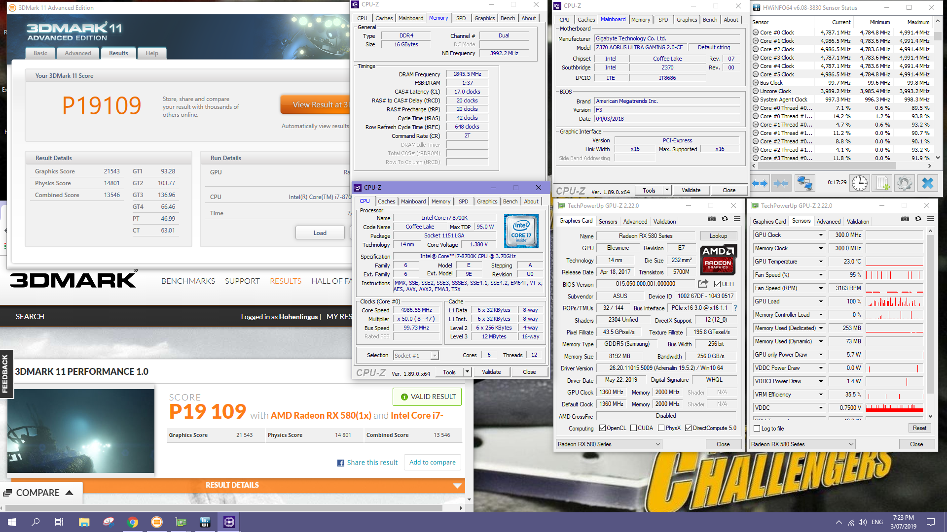
Task: Click CPU-Z taskbar icon
Action: click(229, 522)
